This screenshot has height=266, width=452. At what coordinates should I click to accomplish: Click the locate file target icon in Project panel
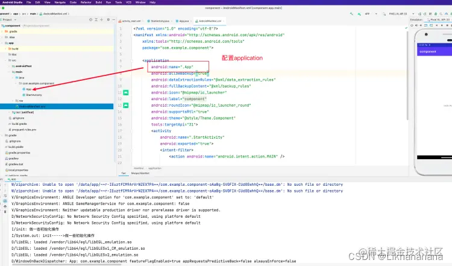pyautogui.click(x=91, y=20)
